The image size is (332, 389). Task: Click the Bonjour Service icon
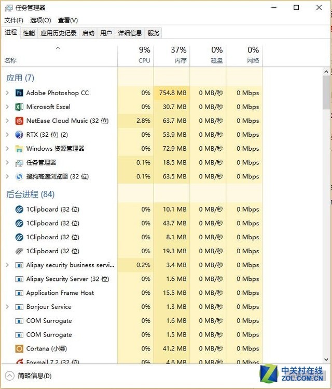pos(19,307)
